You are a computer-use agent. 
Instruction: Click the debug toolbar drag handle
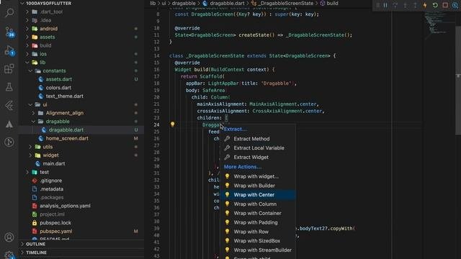point(377,5)
